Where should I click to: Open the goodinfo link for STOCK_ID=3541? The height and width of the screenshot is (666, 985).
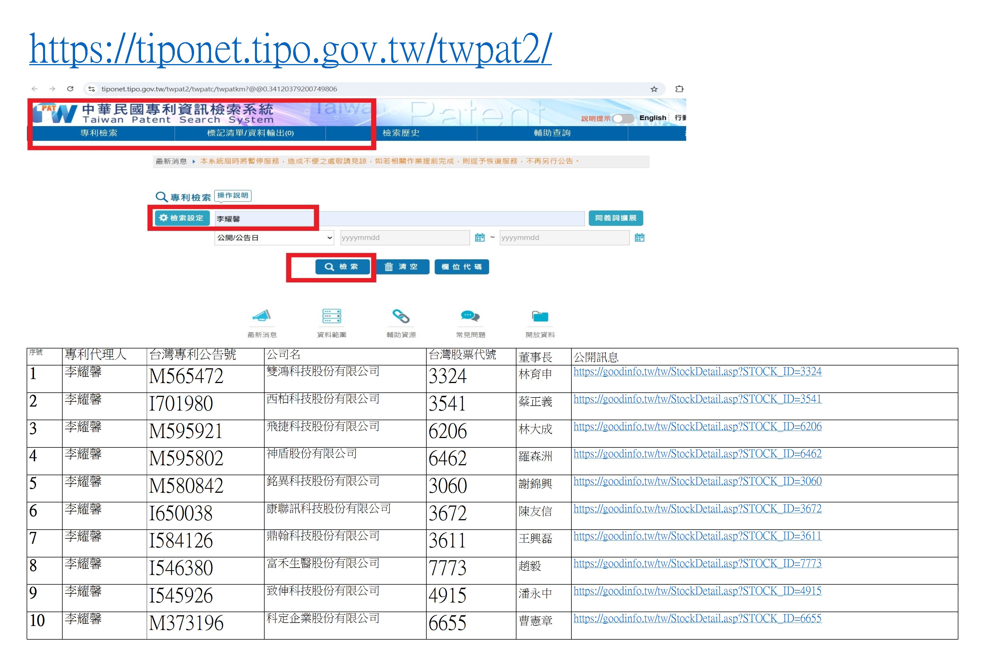(x=697, y=399)
